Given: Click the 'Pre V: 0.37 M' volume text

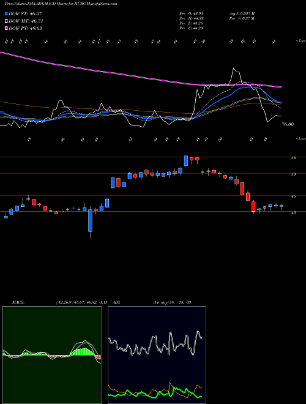Looking at the screenshot, I should click(242, 18).
